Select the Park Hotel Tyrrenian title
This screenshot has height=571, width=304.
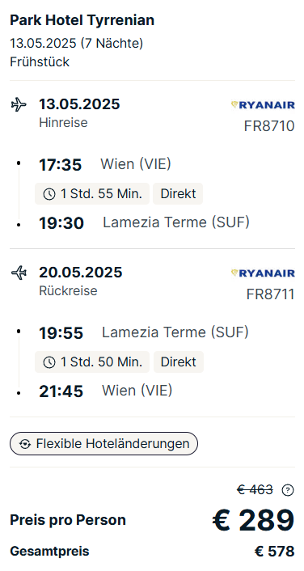point(82,20)
